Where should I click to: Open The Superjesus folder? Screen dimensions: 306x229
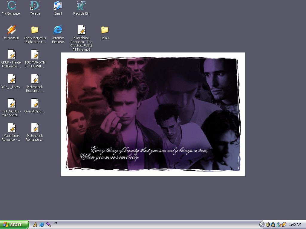coord(35,30)
